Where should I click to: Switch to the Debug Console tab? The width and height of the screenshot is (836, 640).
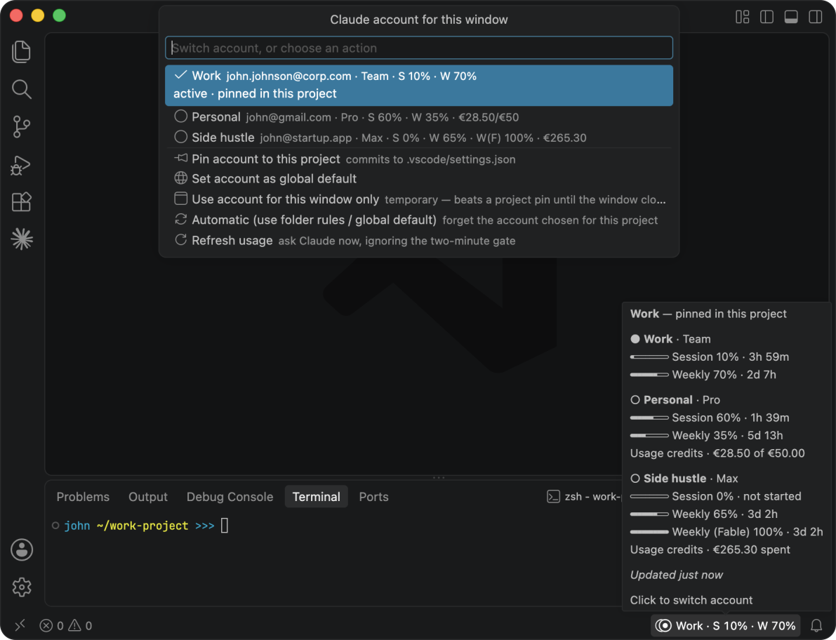click(230, 497)
